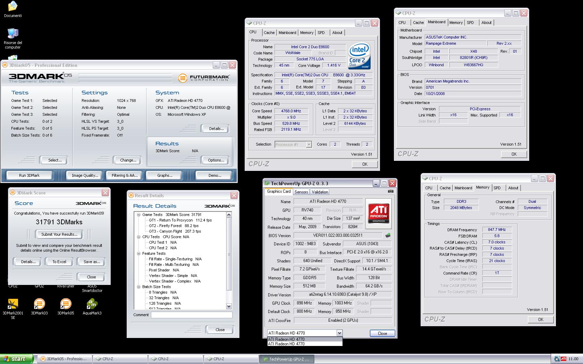The width and height of the screenshot is (583, 364).
Task: Open SPD tab in CPU-Z Mainboard window
Action: tap(470, 23)
